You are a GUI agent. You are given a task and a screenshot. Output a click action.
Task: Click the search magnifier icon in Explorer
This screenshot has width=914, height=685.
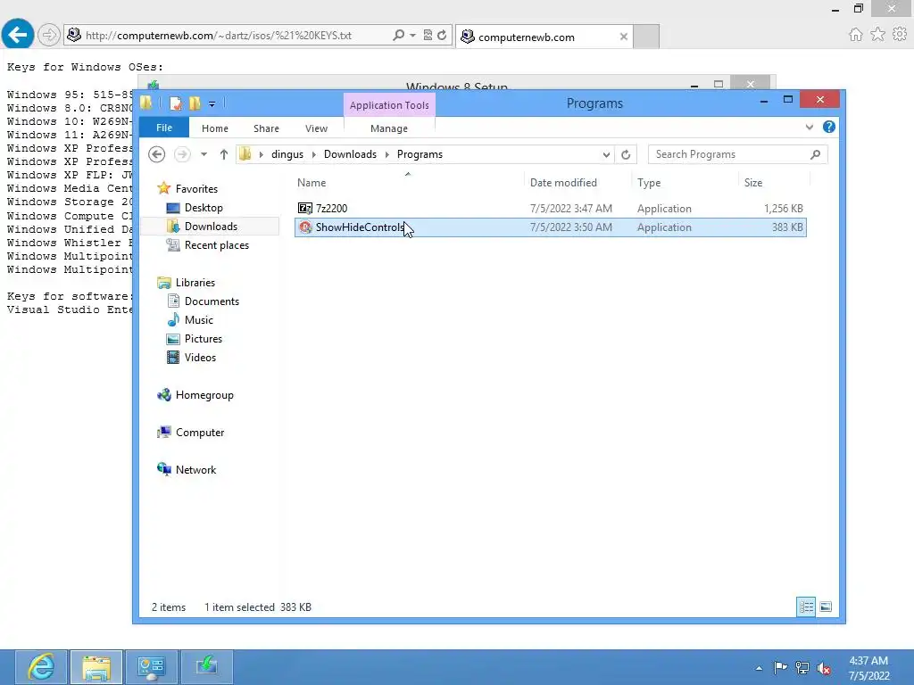[816, 154]
